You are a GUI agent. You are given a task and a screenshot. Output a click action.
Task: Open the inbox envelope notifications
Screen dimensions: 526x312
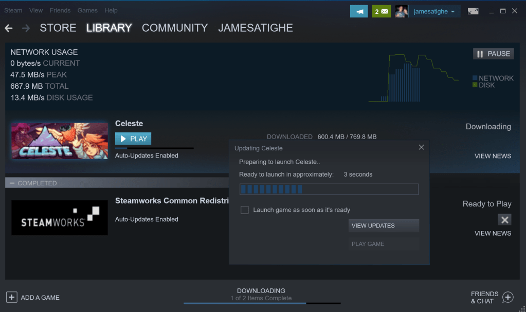381,11
